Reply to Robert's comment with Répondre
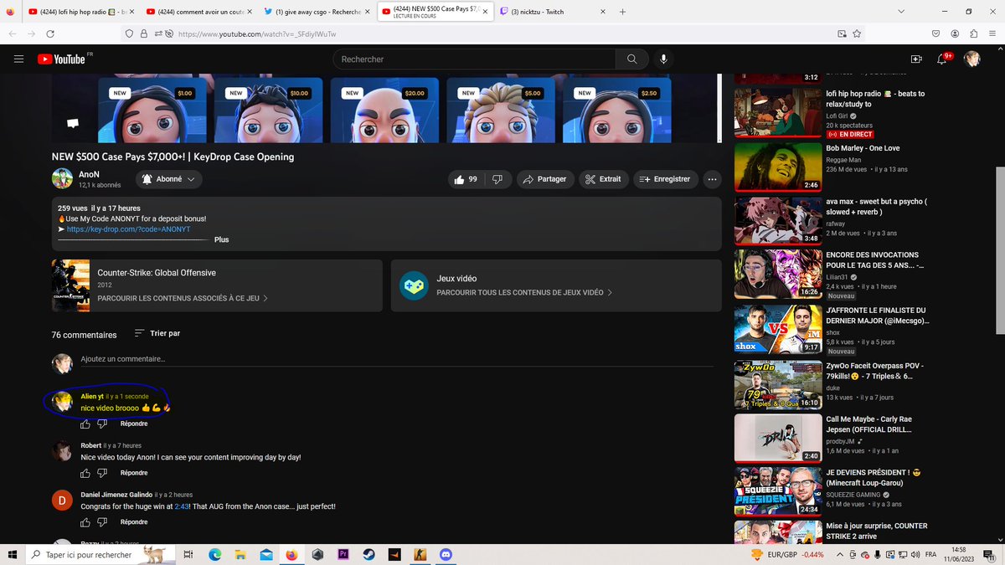 point(134,473)
